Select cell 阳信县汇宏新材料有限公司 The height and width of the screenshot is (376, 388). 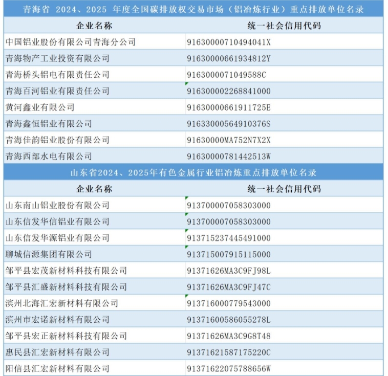point(95,368)
